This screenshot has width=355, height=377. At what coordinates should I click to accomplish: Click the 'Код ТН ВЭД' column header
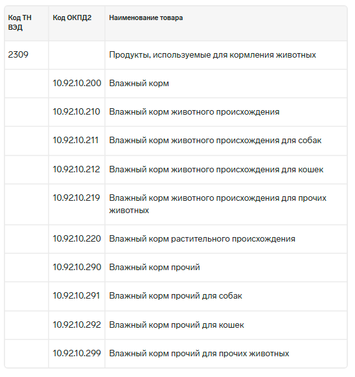point(20,23)
